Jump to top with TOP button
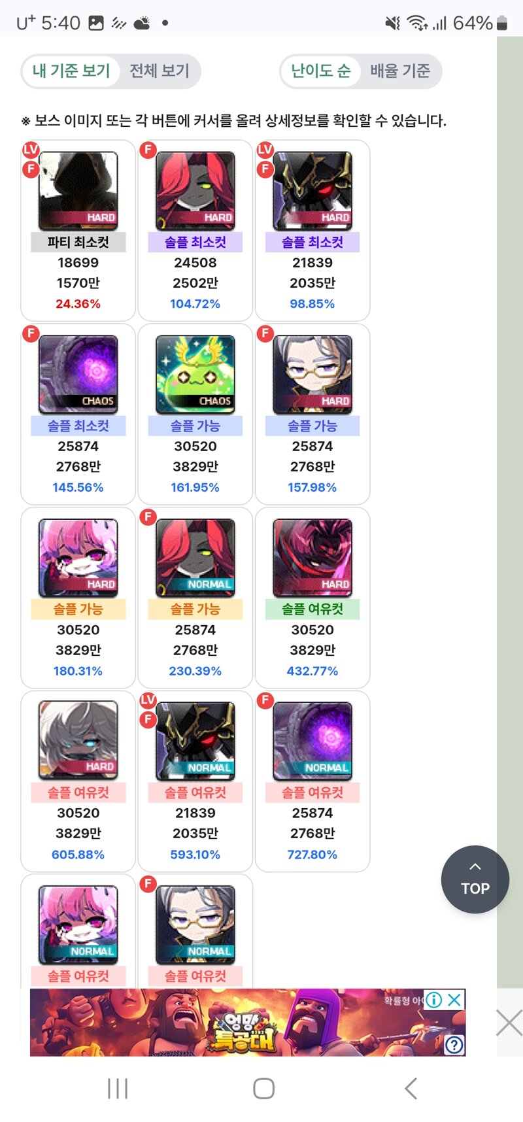Image resolution: width=523 pixels, height=1122 pixels. [x=475, y=879]
